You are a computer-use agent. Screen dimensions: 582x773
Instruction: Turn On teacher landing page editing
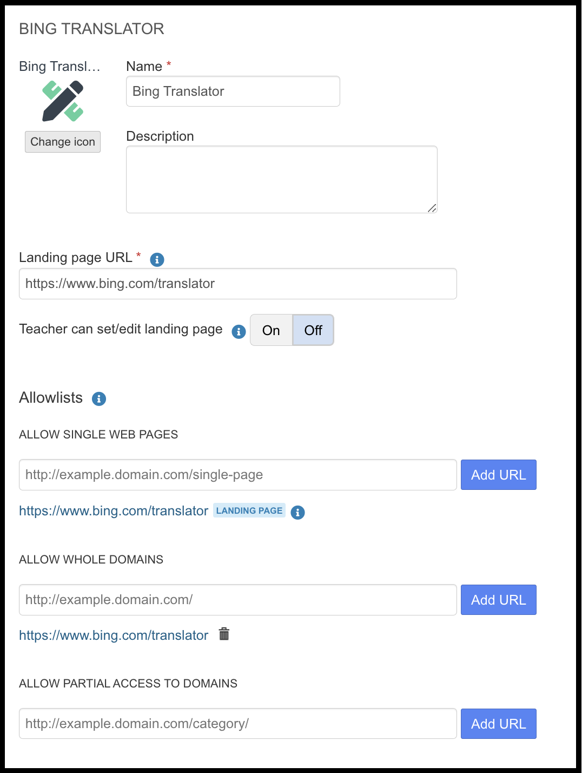click(271, 330)
